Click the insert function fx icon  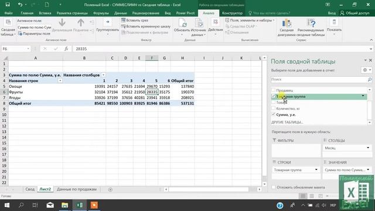click(x=66, y=49)
